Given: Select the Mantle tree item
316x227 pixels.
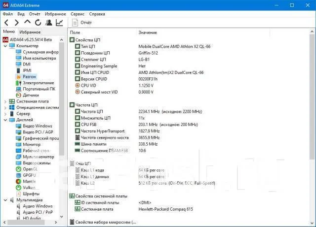Looking at the screenshot, I should tap(26, 181).
